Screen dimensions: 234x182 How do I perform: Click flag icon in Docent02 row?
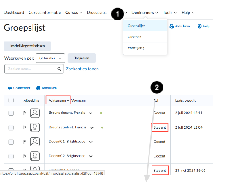[x=25, y=156]
